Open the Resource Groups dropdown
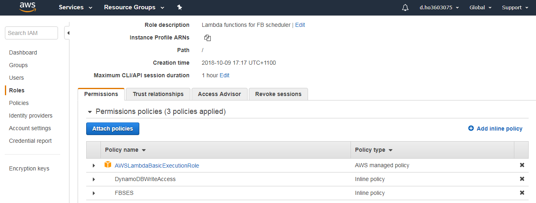536x203 pixels. 134,7
